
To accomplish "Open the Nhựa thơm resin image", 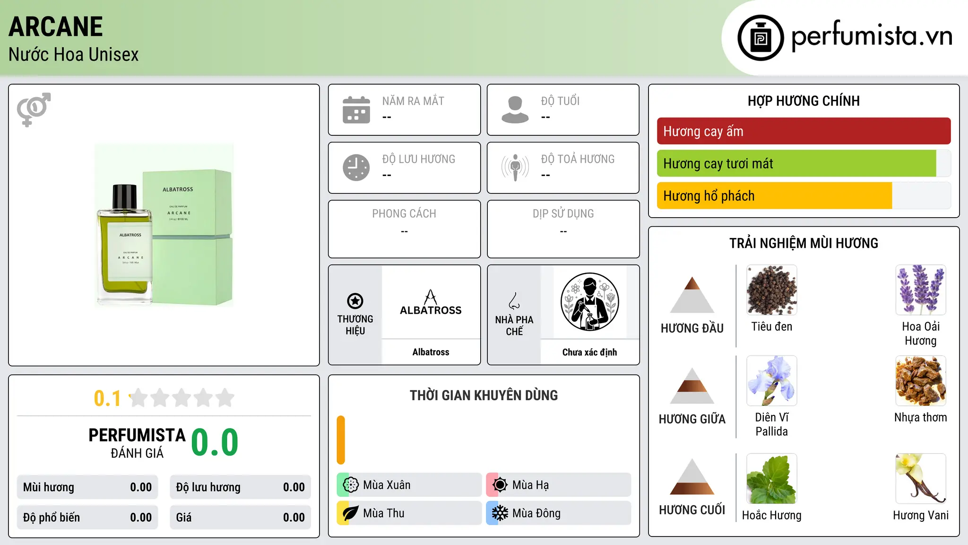I will pyautogui.click(x=921, y=381).
